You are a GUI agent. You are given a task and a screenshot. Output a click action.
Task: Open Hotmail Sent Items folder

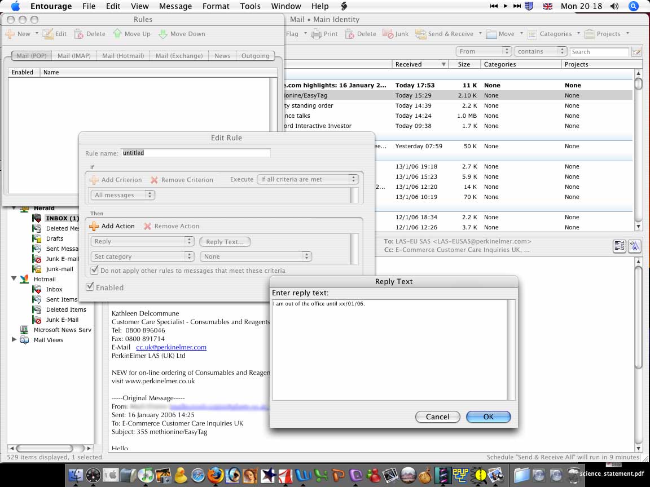click(x=62, y=299)
